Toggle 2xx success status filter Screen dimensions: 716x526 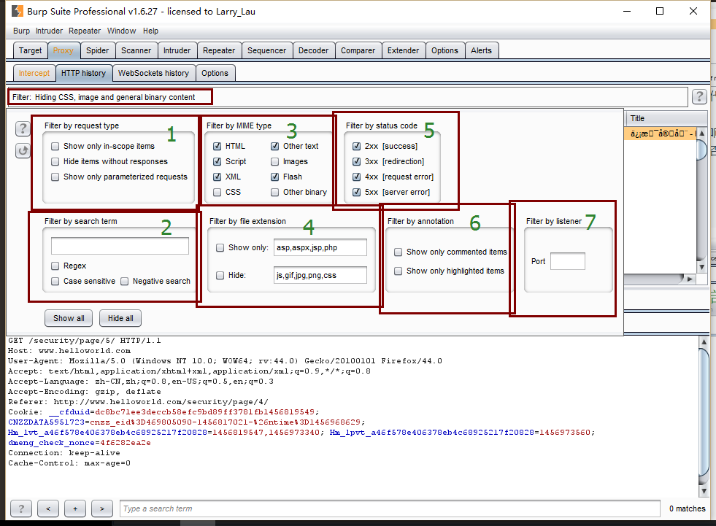[x=357, y=146]
